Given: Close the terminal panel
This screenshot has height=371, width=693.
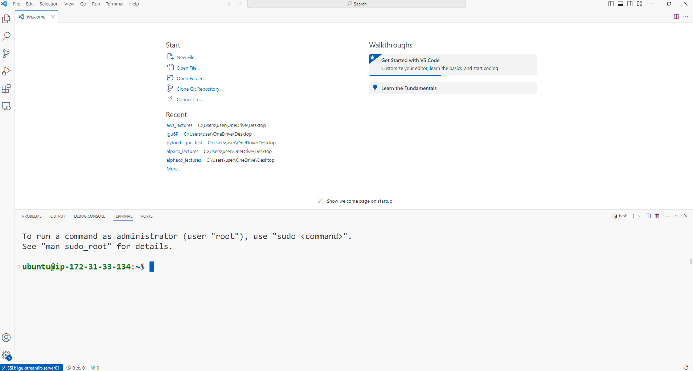Looking at the screenshot, I should click(x=686, y=216).
